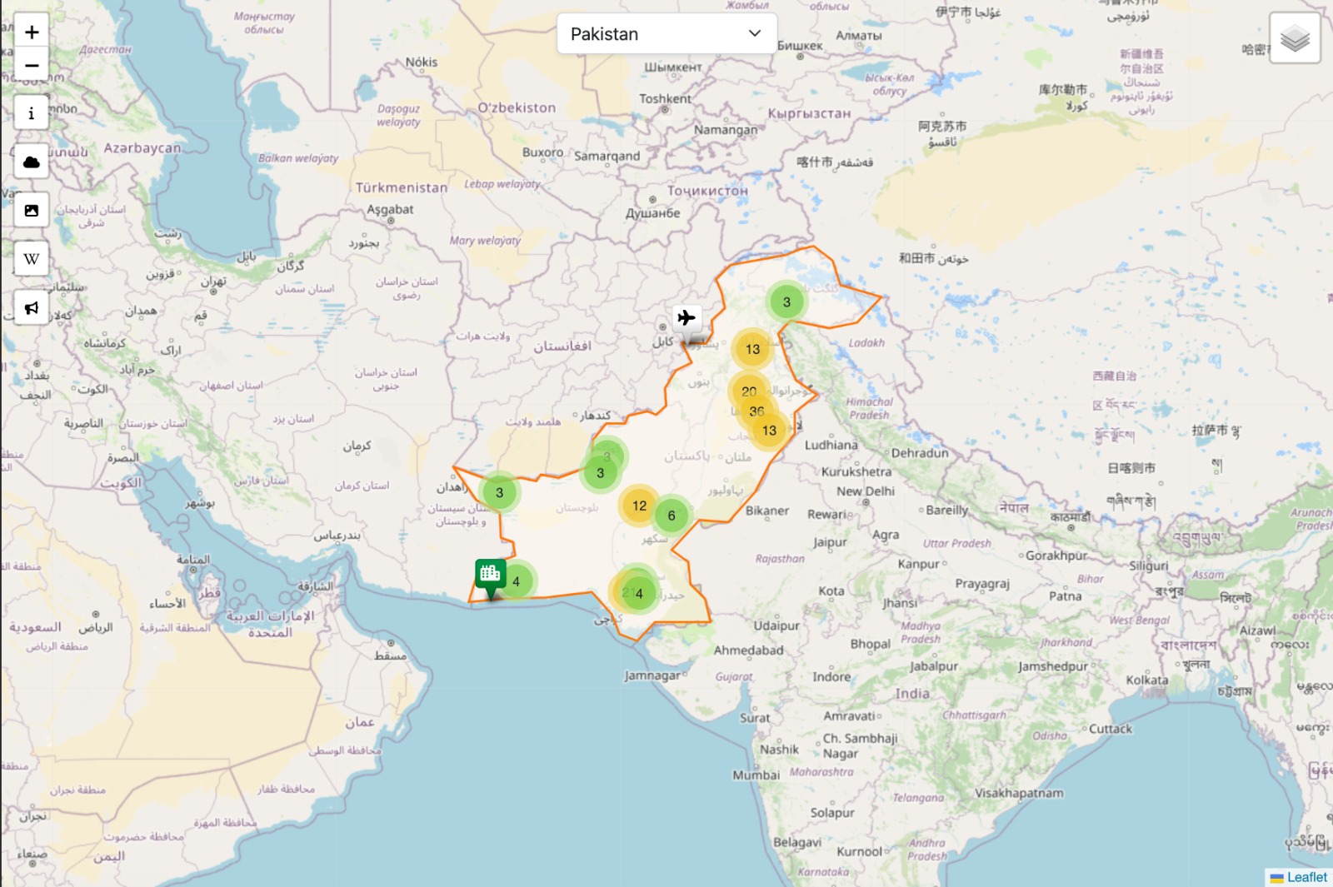Click the Wikipedia W icon button
Image resolution: width=1333 pixels, height=887 pixels.
click(32, 259)
